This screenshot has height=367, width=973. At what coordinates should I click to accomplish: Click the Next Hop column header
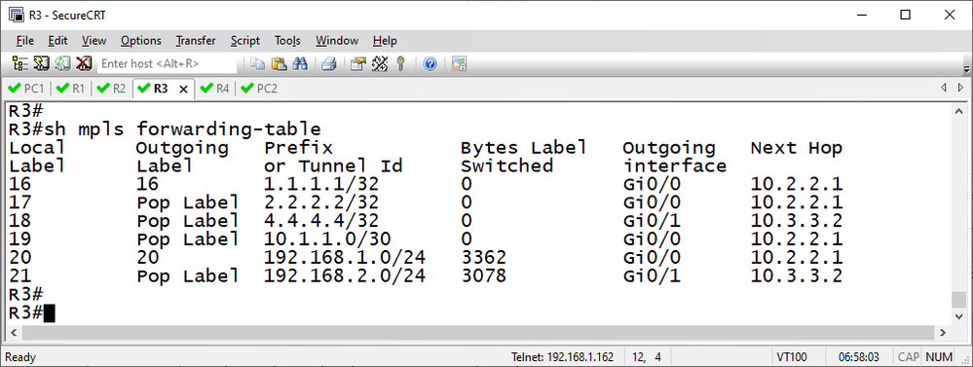coord(796,148)
